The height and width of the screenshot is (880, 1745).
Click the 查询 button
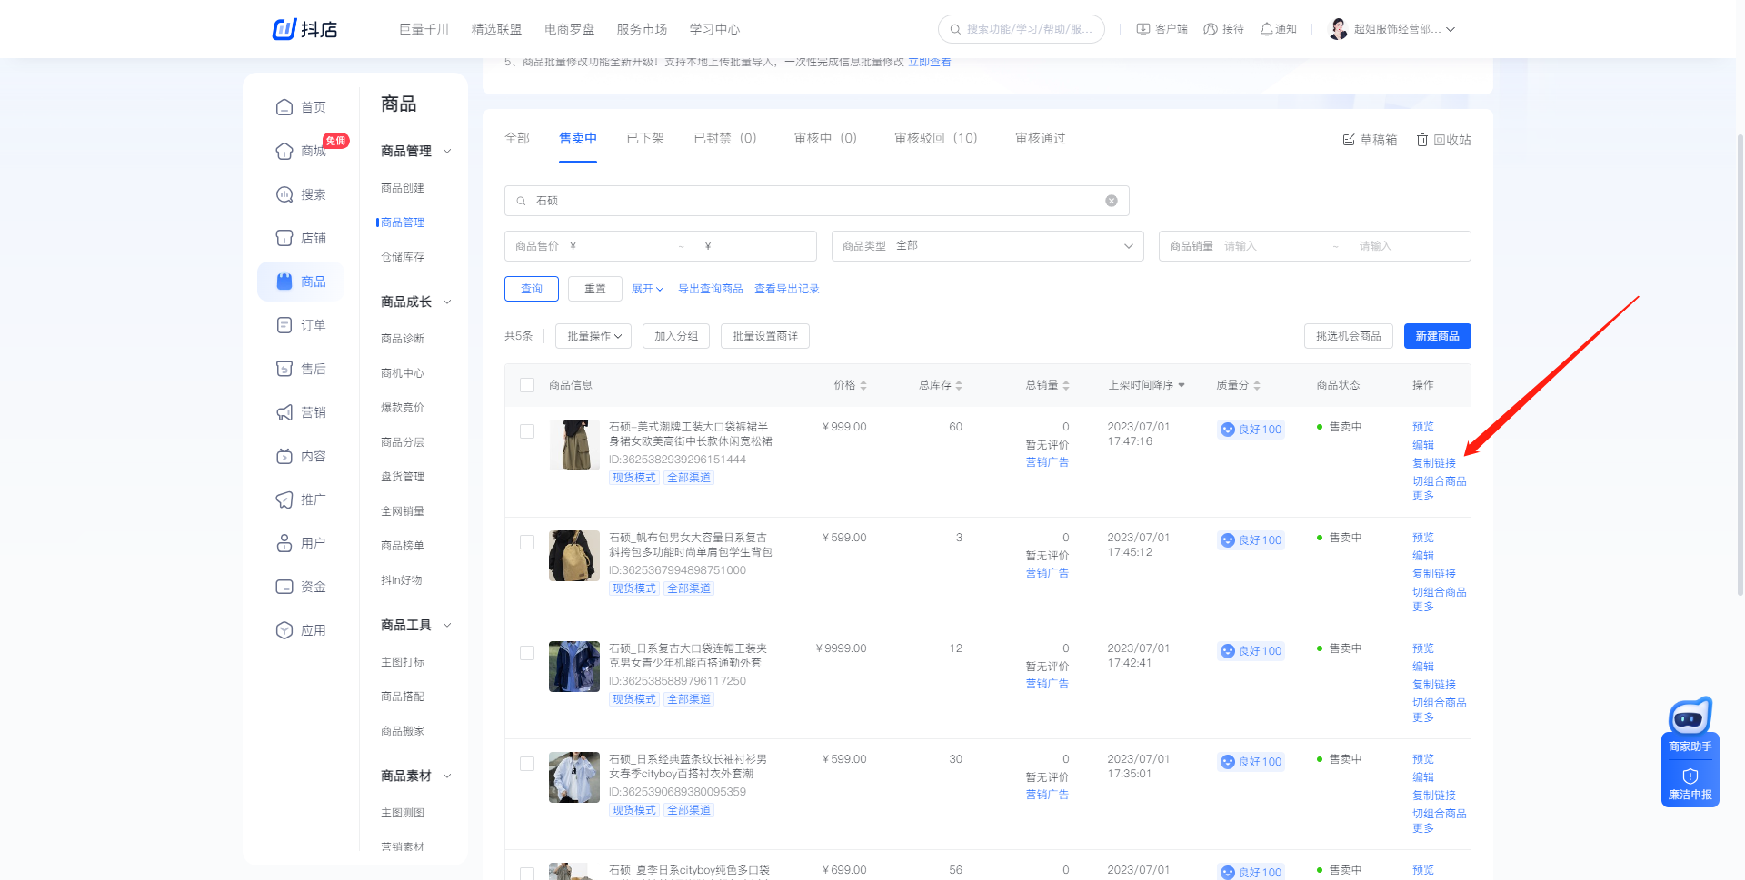(x=532, y=289)
